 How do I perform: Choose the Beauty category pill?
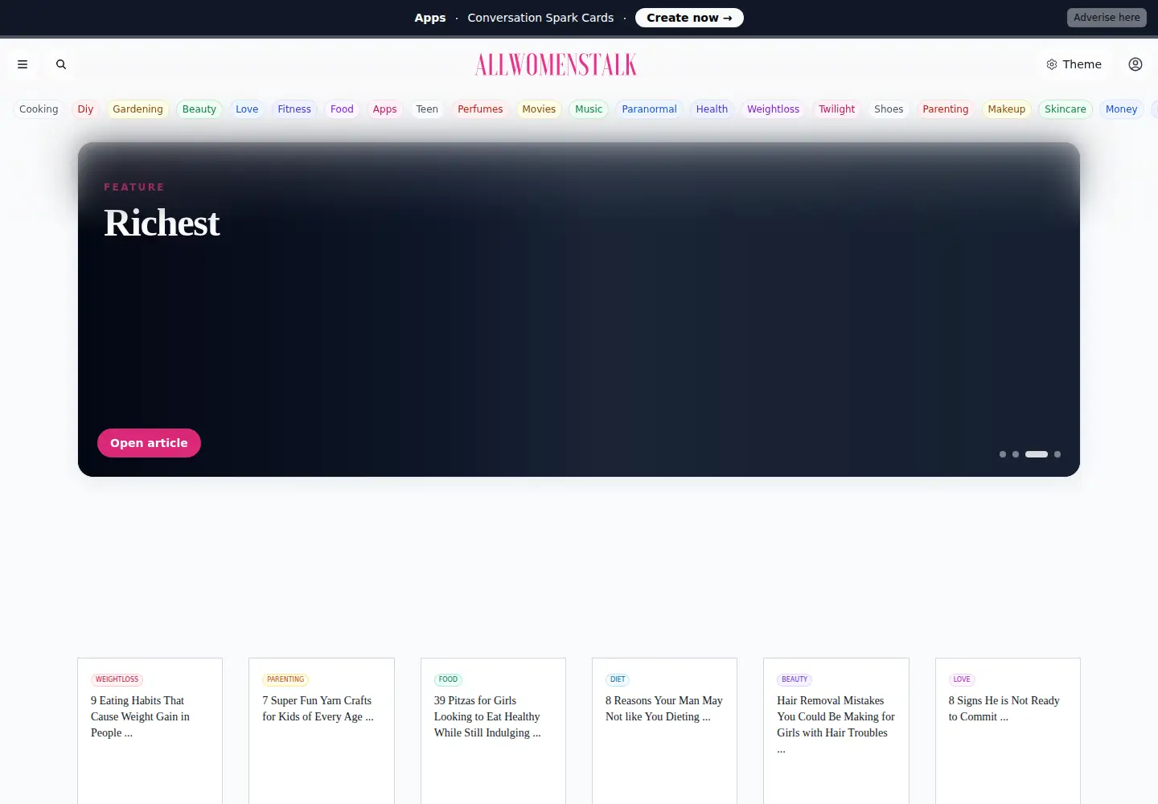(199, 109)
